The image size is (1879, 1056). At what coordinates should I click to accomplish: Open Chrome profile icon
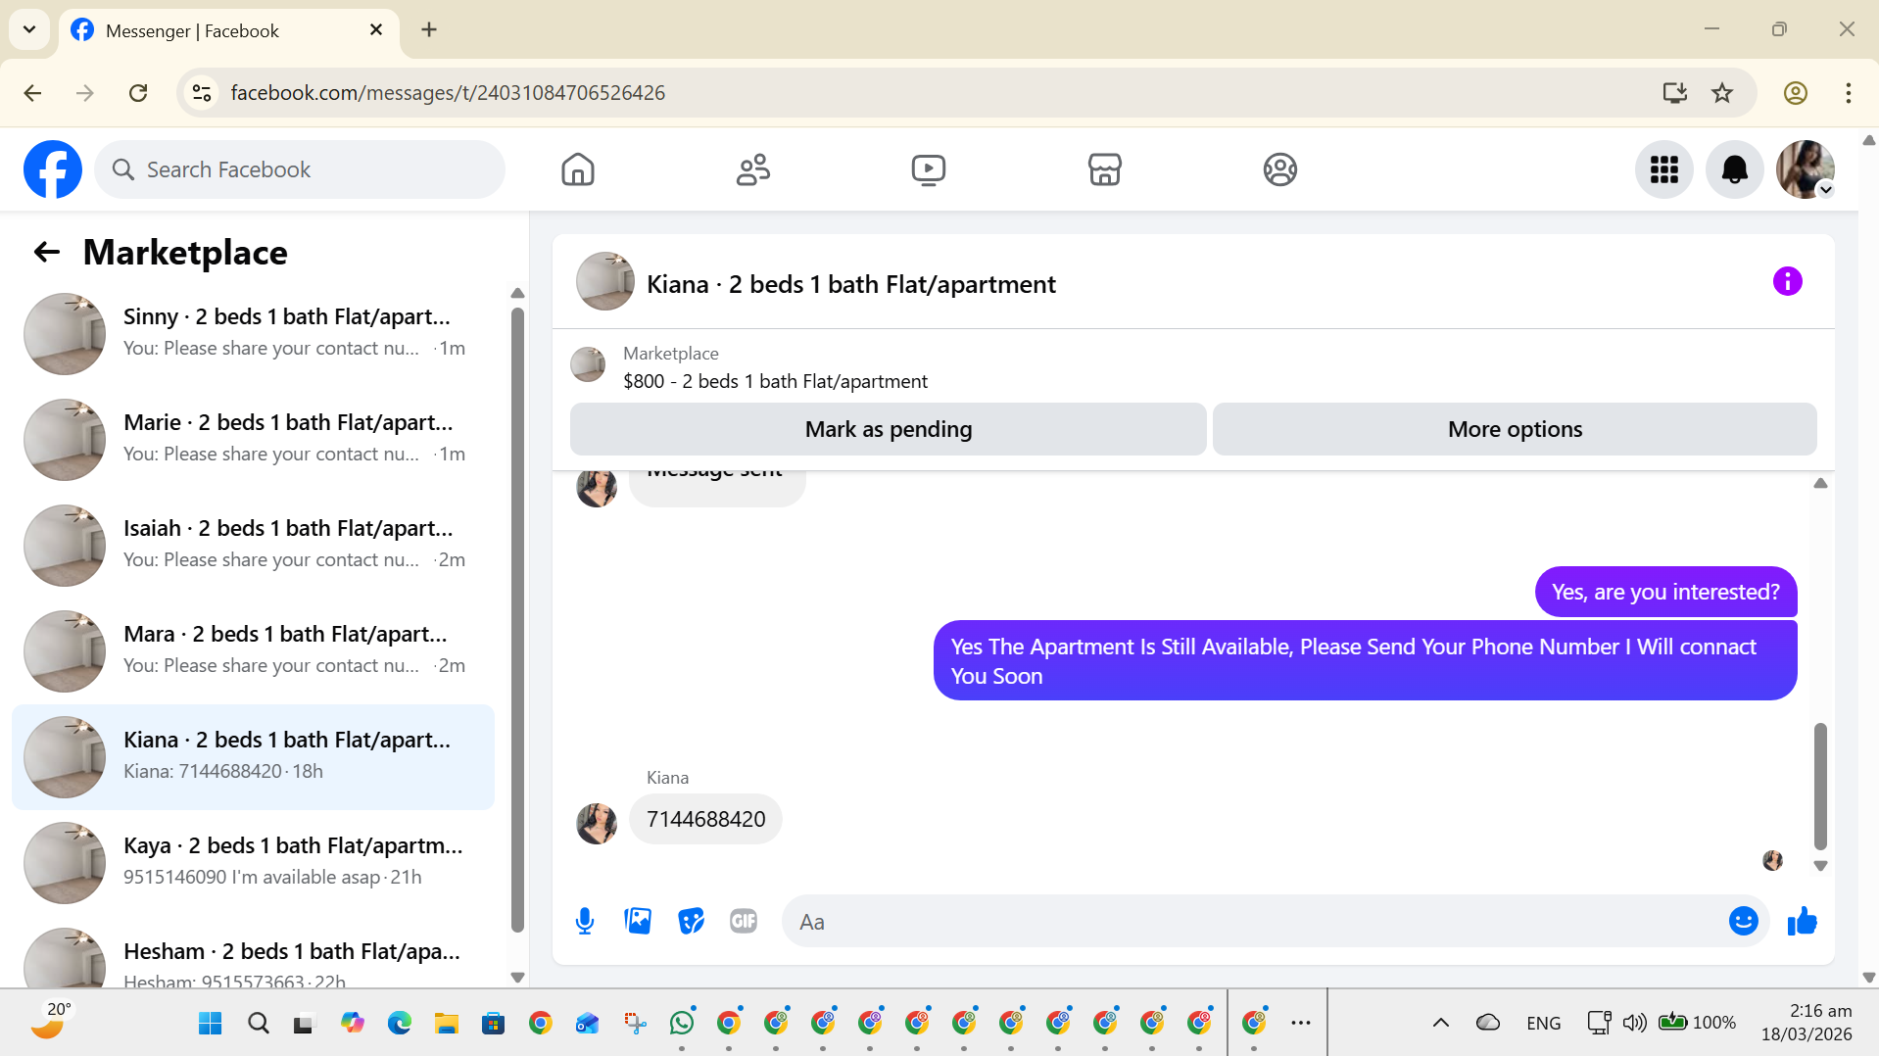1795,93
